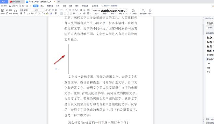The width and height of the screenshot is (214, 124).
Task: Click the decrease indent icon
Action: 70,10
